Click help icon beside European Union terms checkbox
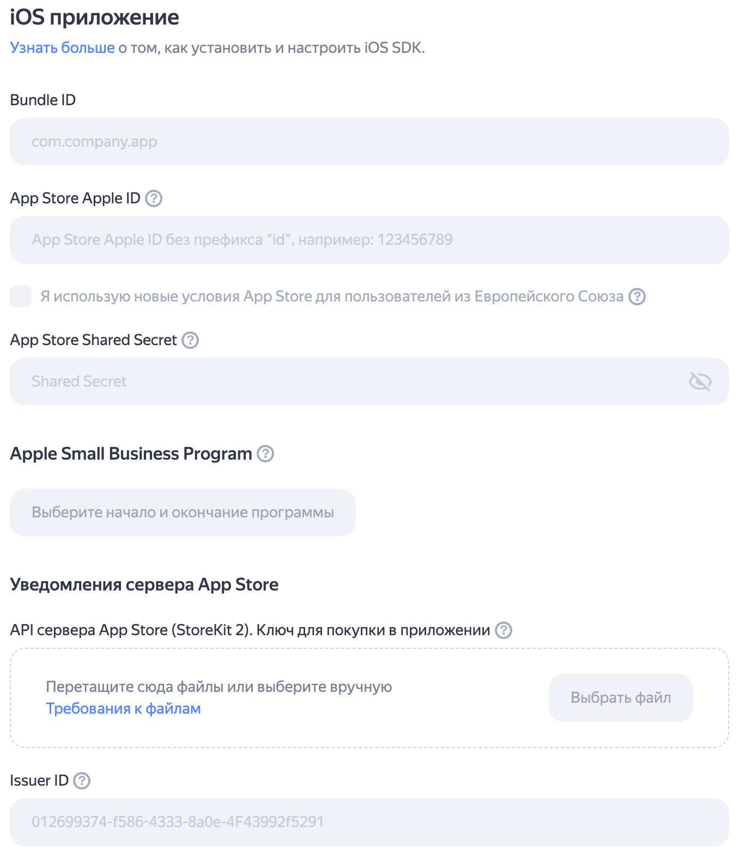 (x=637, y=297)
